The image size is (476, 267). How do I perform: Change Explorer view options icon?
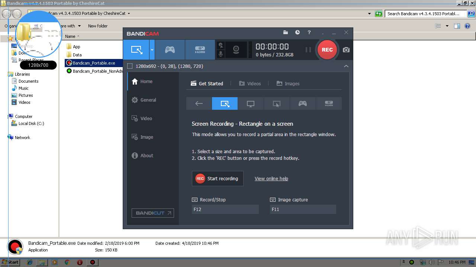coord(438,26)
